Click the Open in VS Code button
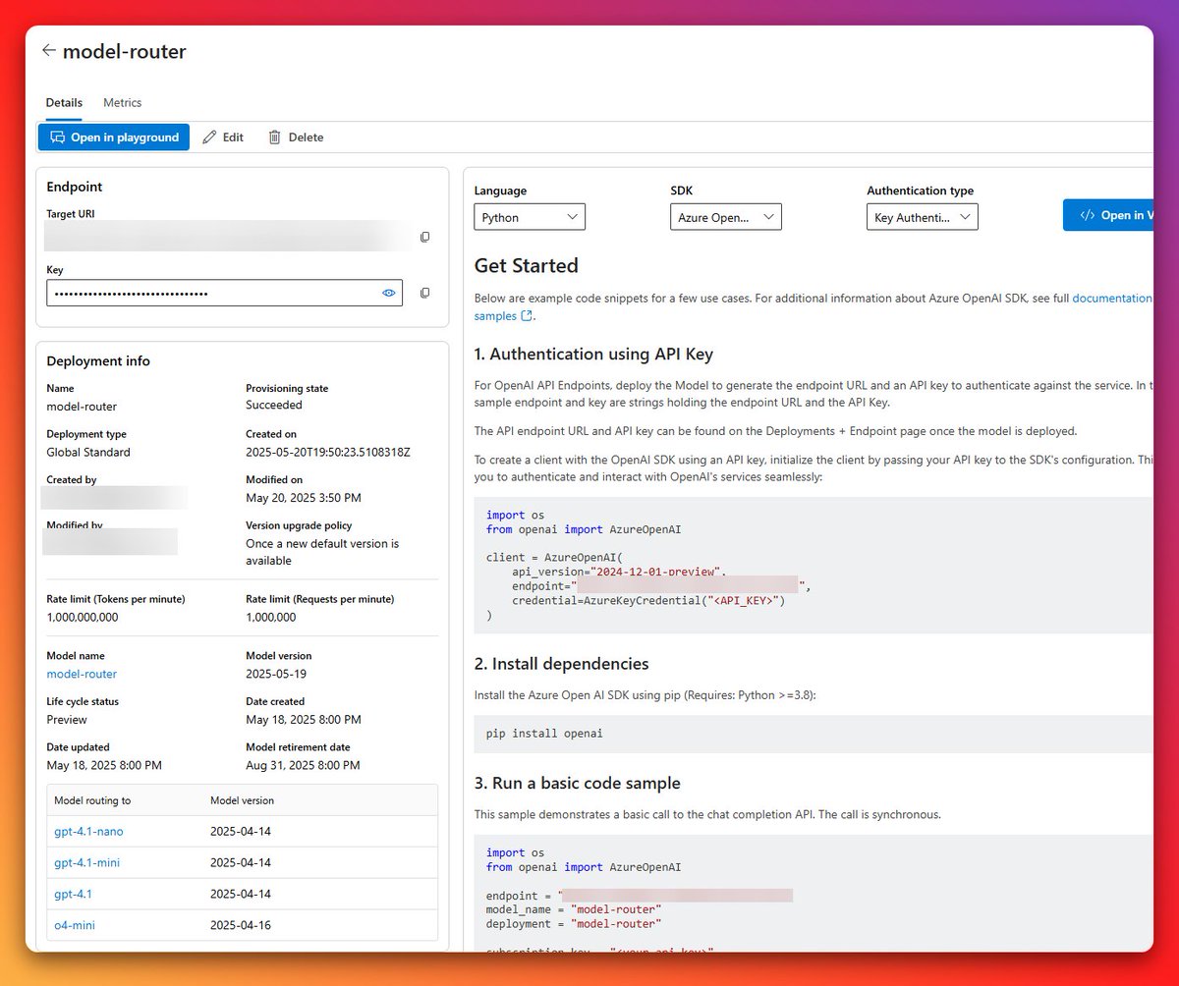Image resolution: width=1179 pixels, height=986 pixels. tap(1108, 215)
